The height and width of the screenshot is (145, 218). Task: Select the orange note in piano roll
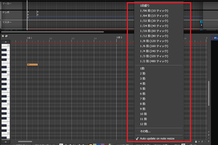point(32,65)
